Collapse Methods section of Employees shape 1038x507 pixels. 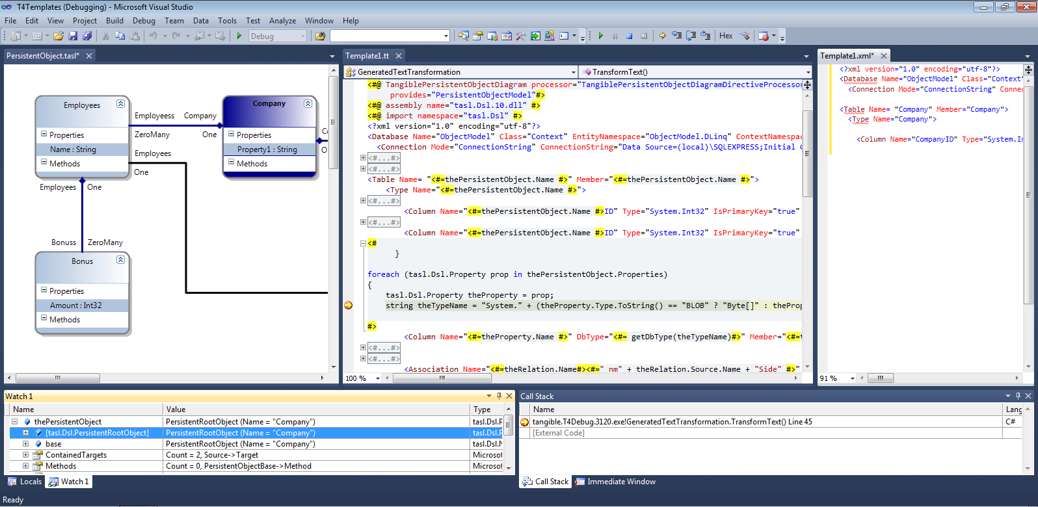click(44, 162)
